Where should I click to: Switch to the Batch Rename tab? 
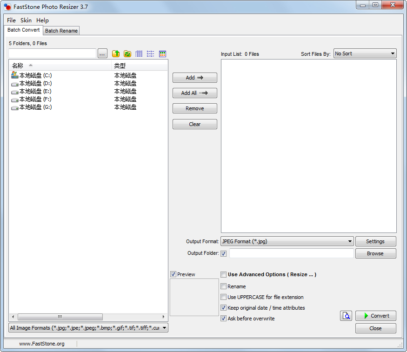point(61,31)
